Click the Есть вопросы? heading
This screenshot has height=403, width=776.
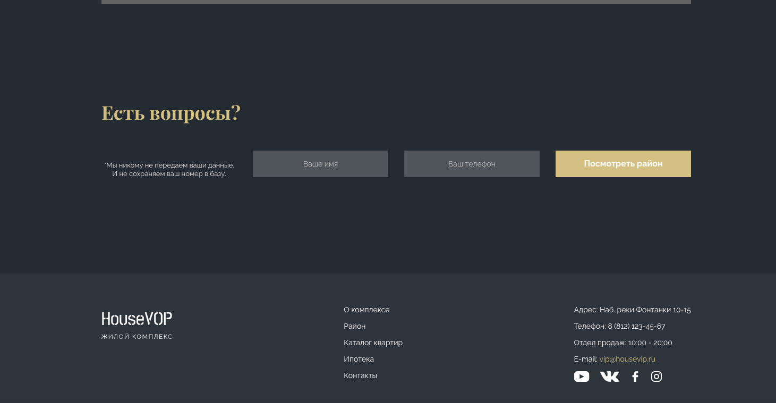point(171,112)
